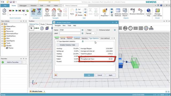Toggle inheritance square next to Entrance locked
The width and height of the screenshot is (171, 96).
click(115, 30)
